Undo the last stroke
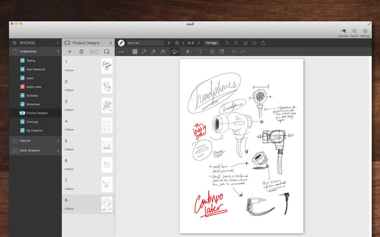This screenshot has width=380, height=237. tap(233, 52)
